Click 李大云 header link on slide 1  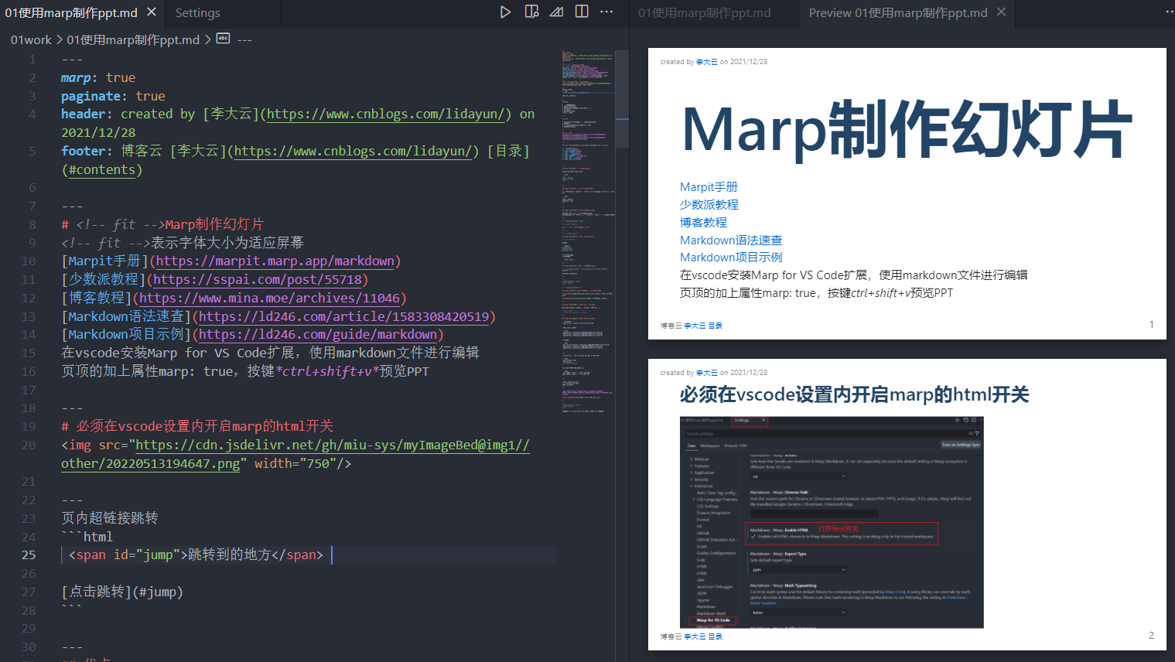pyautogui.click(x=707, y=62)
